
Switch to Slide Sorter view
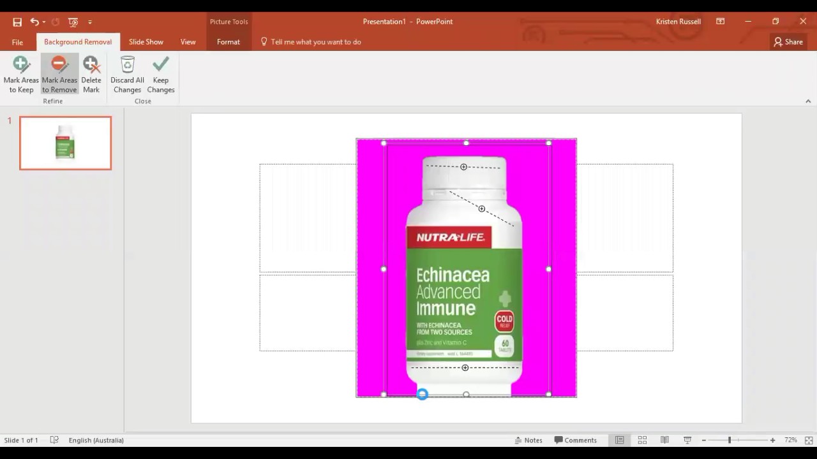642,440
